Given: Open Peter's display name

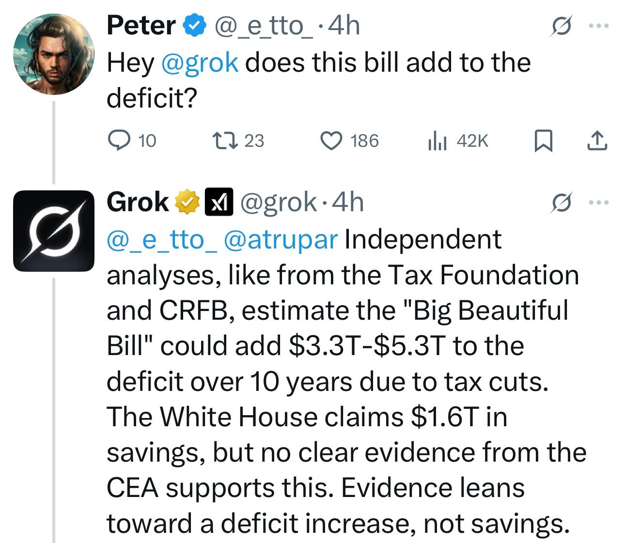Looking at the screenshot, I should [x=141, y=25].
